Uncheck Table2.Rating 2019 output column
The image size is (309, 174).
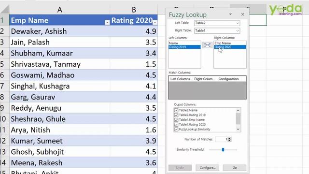[176, 115]
